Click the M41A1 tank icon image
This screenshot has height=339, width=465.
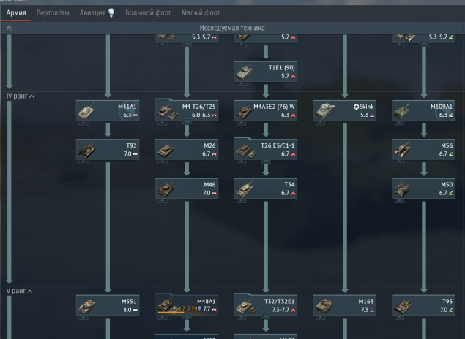[86, 111]
